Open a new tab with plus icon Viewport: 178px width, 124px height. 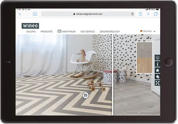148,14
